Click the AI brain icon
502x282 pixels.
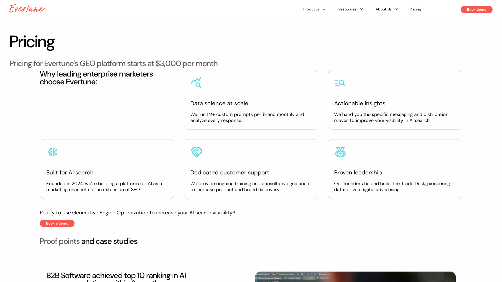pyautogui.click(x=53, y=152)
